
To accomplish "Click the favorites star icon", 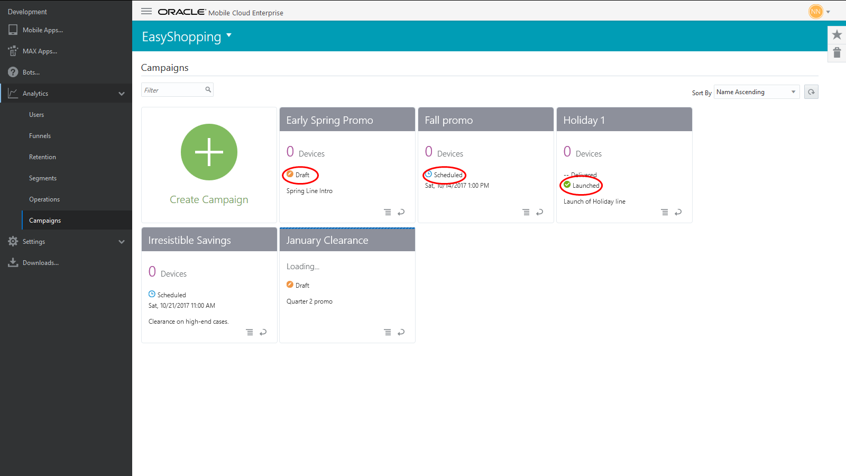I will click(836, 35).
